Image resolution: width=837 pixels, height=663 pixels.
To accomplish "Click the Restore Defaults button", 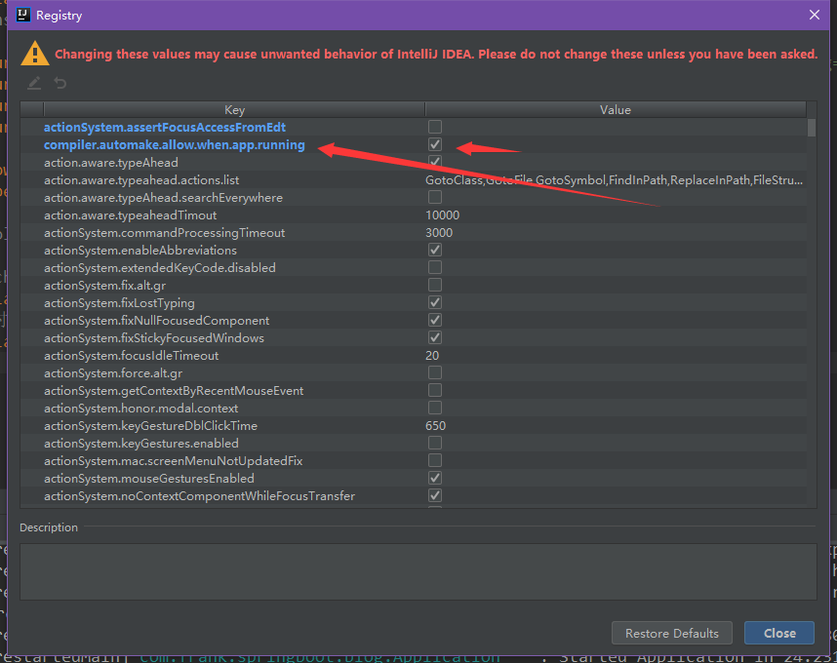I will 671,633.
